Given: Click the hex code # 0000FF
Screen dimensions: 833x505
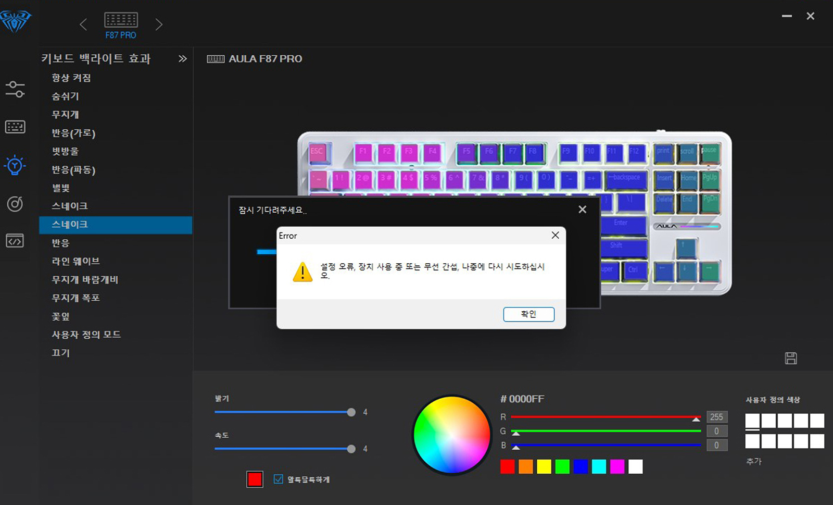Looking at the screenshot, I should pos(522,399).
